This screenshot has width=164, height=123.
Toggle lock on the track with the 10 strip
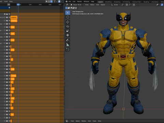[7, 114]
